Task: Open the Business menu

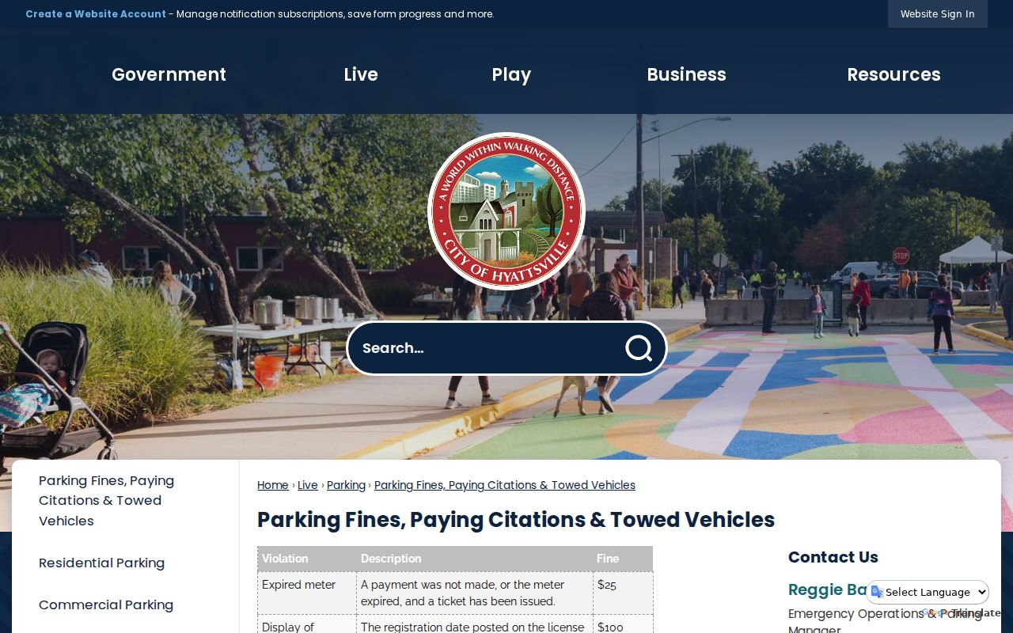Action: 686,74
